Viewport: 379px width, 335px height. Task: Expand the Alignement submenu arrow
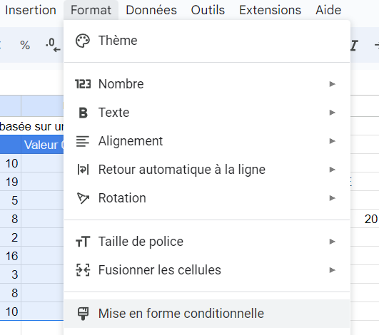(x=333, y=141)
